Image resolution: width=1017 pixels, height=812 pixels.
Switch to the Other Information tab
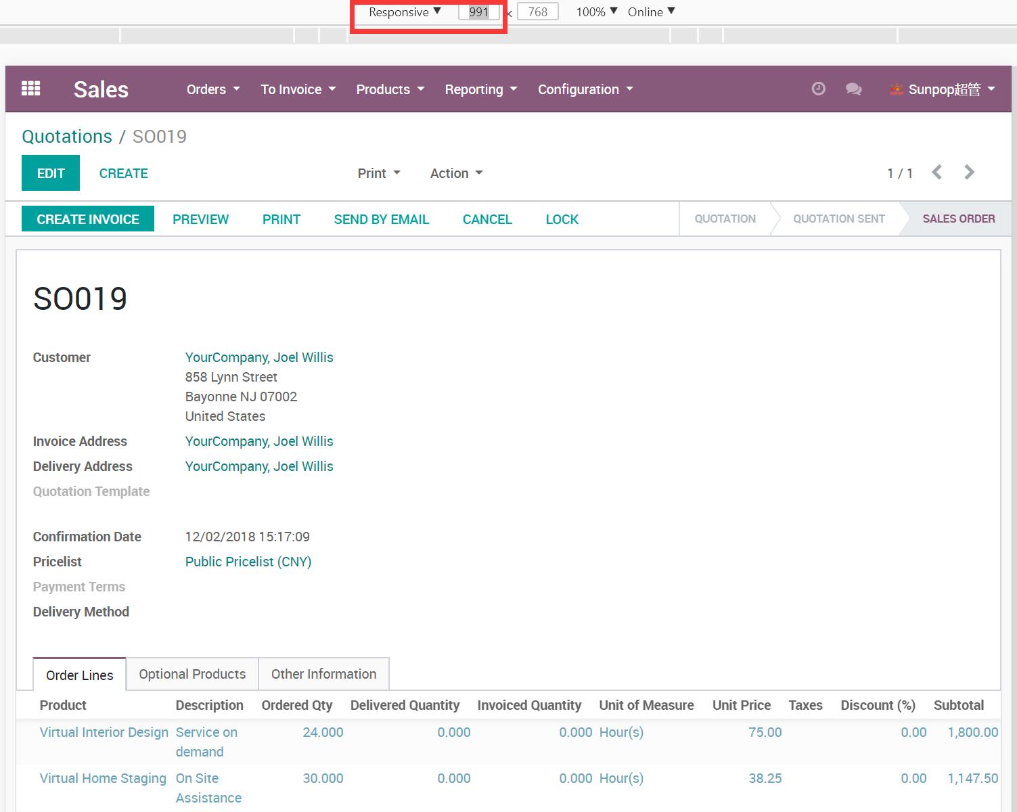pyautogui.click(x=323, y=674)
